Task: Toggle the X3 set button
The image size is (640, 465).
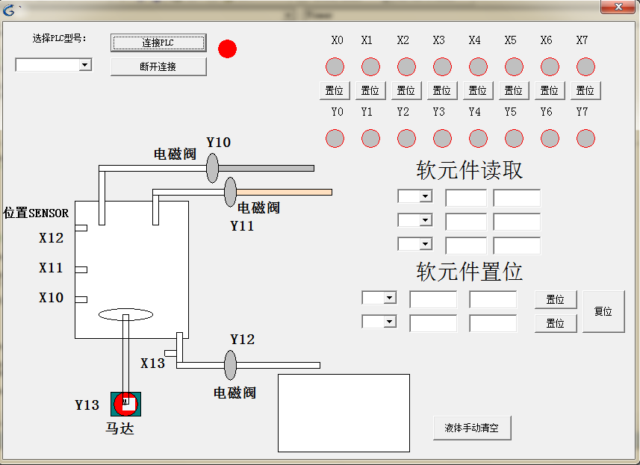Action: click(441, 91)
